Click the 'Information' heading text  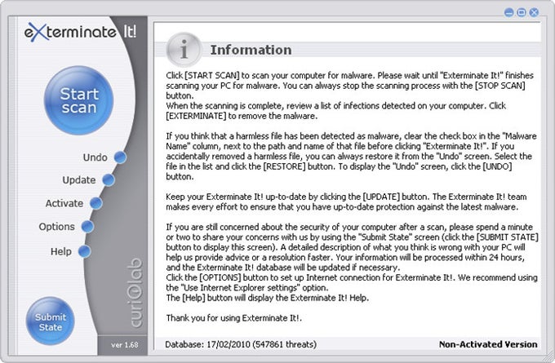pyautogui.click(x=251, y=50)
